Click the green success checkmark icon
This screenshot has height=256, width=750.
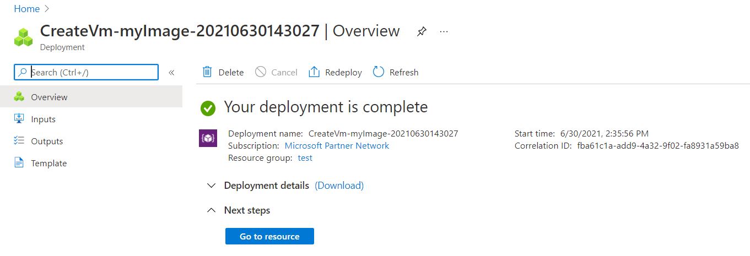(208, 108)
